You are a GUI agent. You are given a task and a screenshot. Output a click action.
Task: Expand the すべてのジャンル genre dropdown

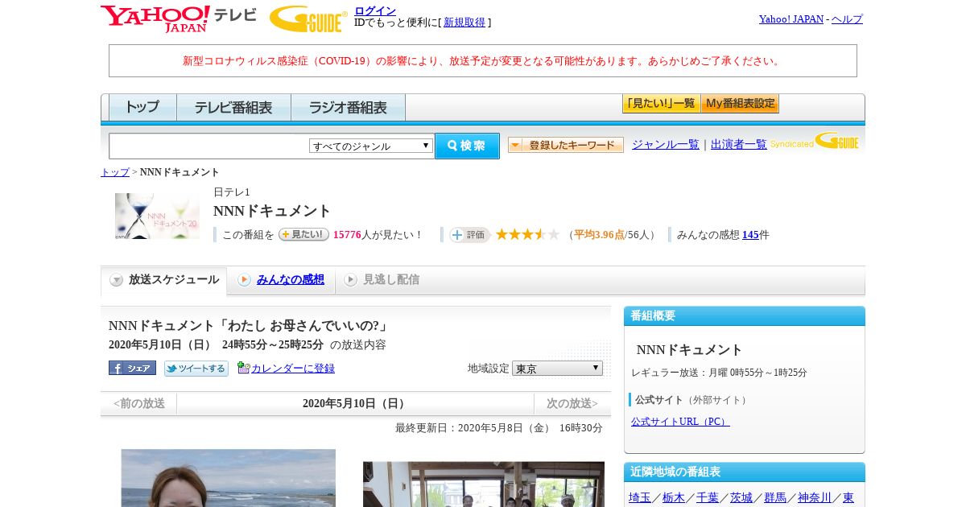pos(371,146)
